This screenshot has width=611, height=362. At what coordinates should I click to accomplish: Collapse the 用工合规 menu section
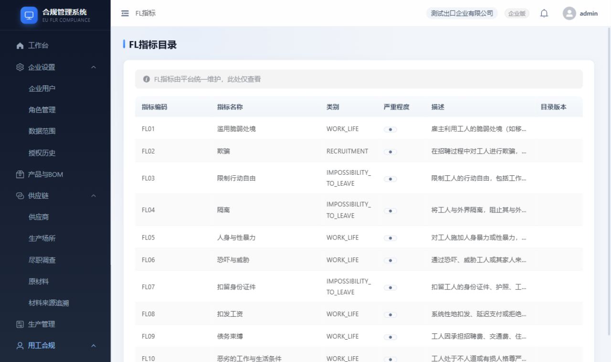click(x=55, y=346)
